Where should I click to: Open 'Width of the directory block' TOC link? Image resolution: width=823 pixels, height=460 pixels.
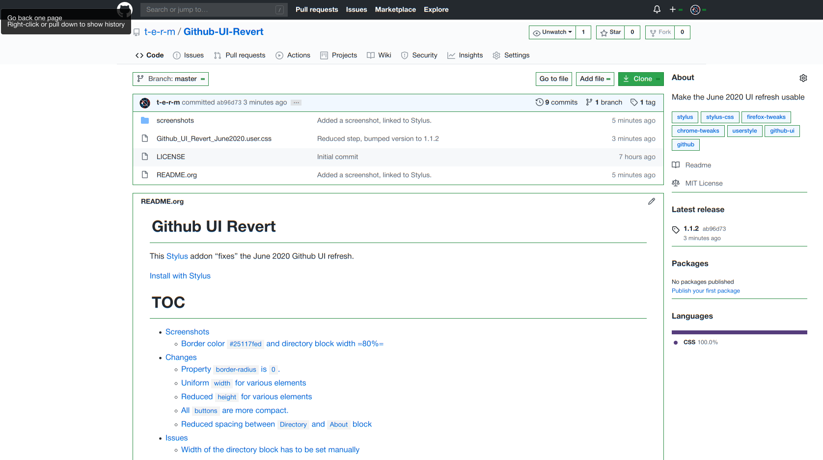[270, 450]
